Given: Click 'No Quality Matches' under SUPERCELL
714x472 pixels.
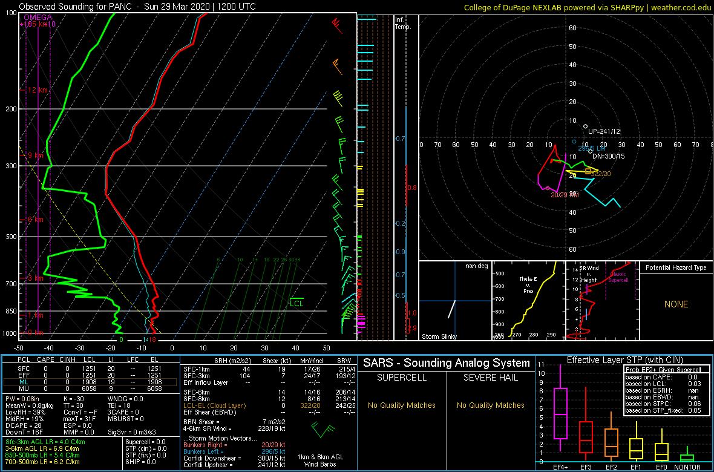Looking at the screenshot, I should (x=401, y=405).
